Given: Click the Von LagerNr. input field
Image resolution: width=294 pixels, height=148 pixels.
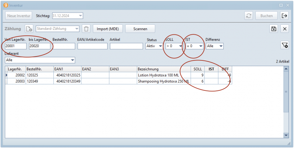Looking at the screenshot, I should tap(15, 46).
